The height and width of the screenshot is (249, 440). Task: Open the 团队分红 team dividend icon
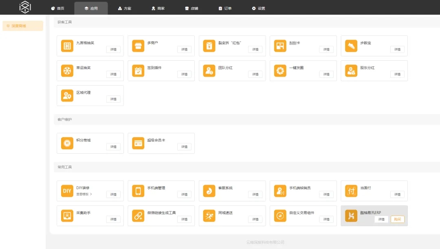(x=209, y=70)
